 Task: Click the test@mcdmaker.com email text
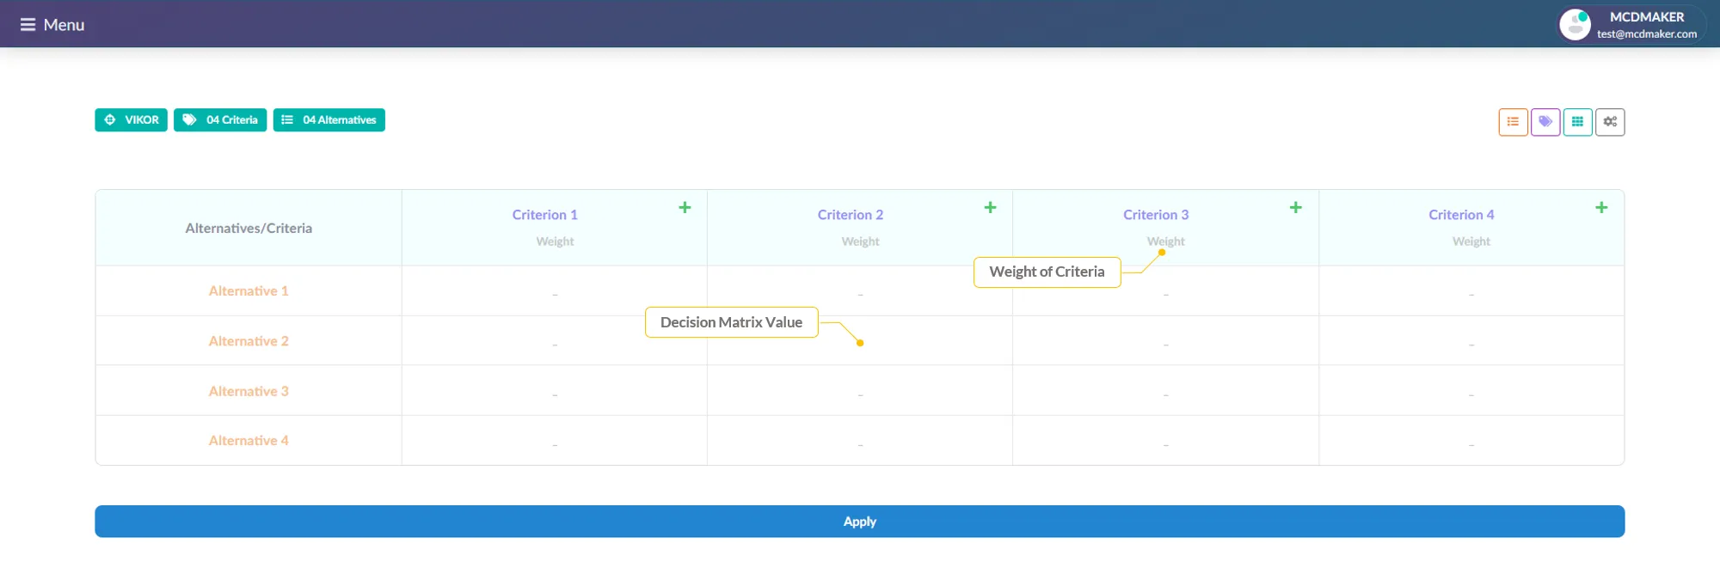click(1647, 34)
